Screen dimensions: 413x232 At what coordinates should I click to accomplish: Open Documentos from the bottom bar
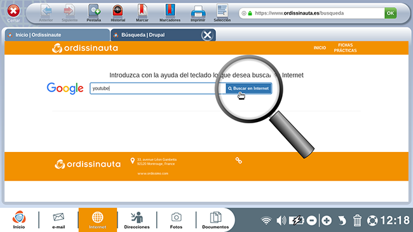click(x=215, y=220)
